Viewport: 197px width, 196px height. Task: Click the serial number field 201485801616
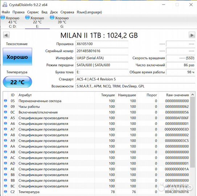click(x=102, y=51)
